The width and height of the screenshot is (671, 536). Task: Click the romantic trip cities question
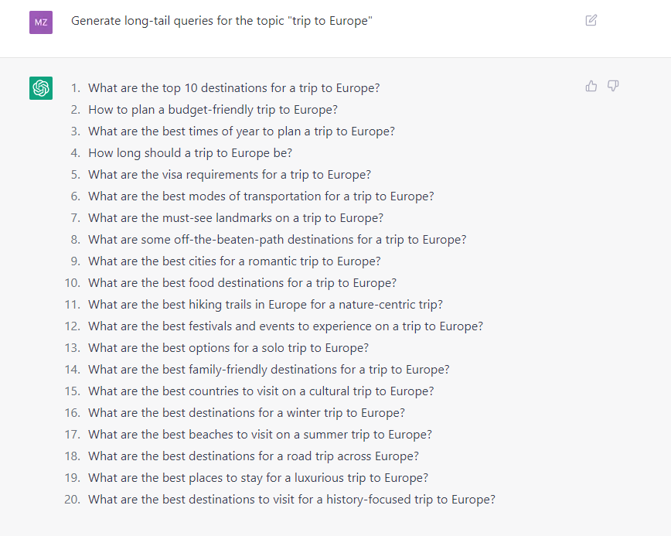[x=234, y=261]
